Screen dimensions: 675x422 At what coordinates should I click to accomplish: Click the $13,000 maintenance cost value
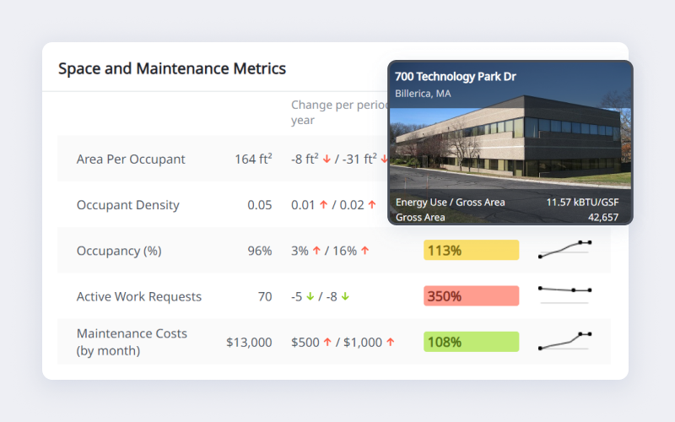[249, 343]
